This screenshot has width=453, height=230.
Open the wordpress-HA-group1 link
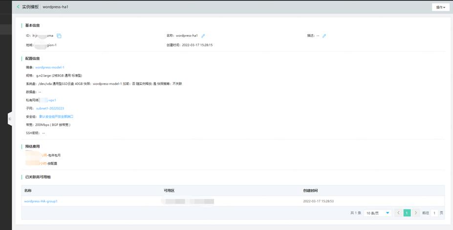click(x=41, y=201)
